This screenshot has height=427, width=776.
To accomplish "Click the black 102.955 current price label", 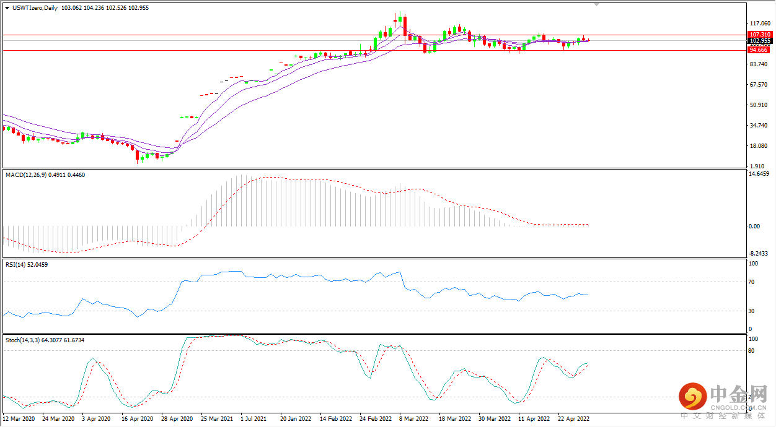I will (x=760, y=41).
